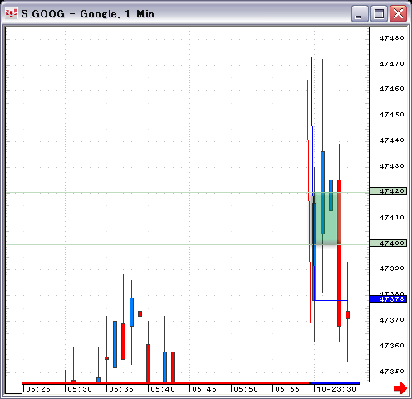
Task: Click the 05:25 time axis label
Action: pos(38,389)
